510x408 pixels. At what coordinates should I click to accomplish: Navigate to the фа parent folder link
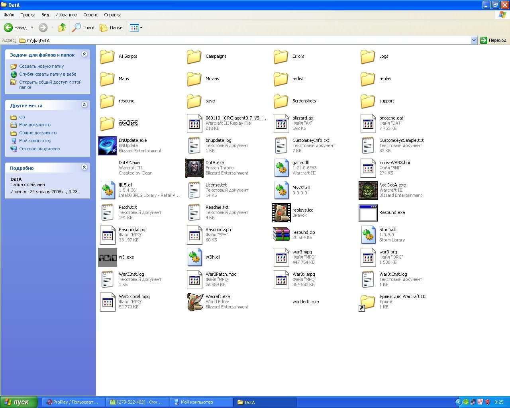[22, 117]
